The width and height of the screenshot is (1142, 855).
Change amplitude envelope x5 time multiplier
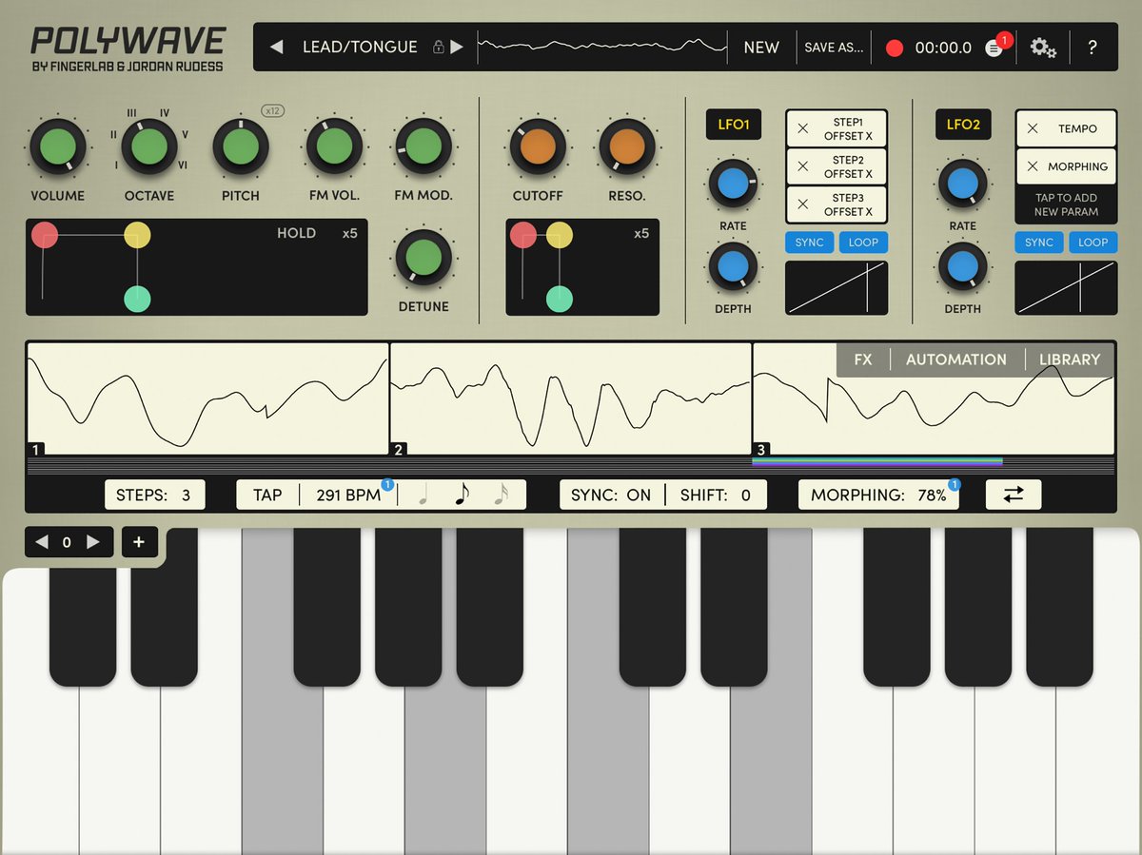pos(349,233)
